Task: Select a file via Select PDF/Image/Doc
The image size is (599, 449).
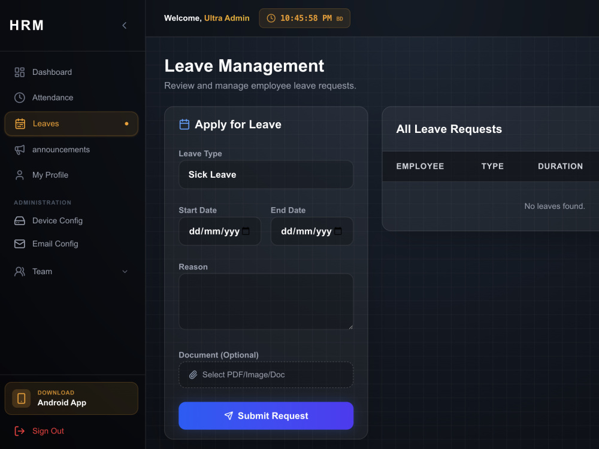Action: click(x=266, y=375)
